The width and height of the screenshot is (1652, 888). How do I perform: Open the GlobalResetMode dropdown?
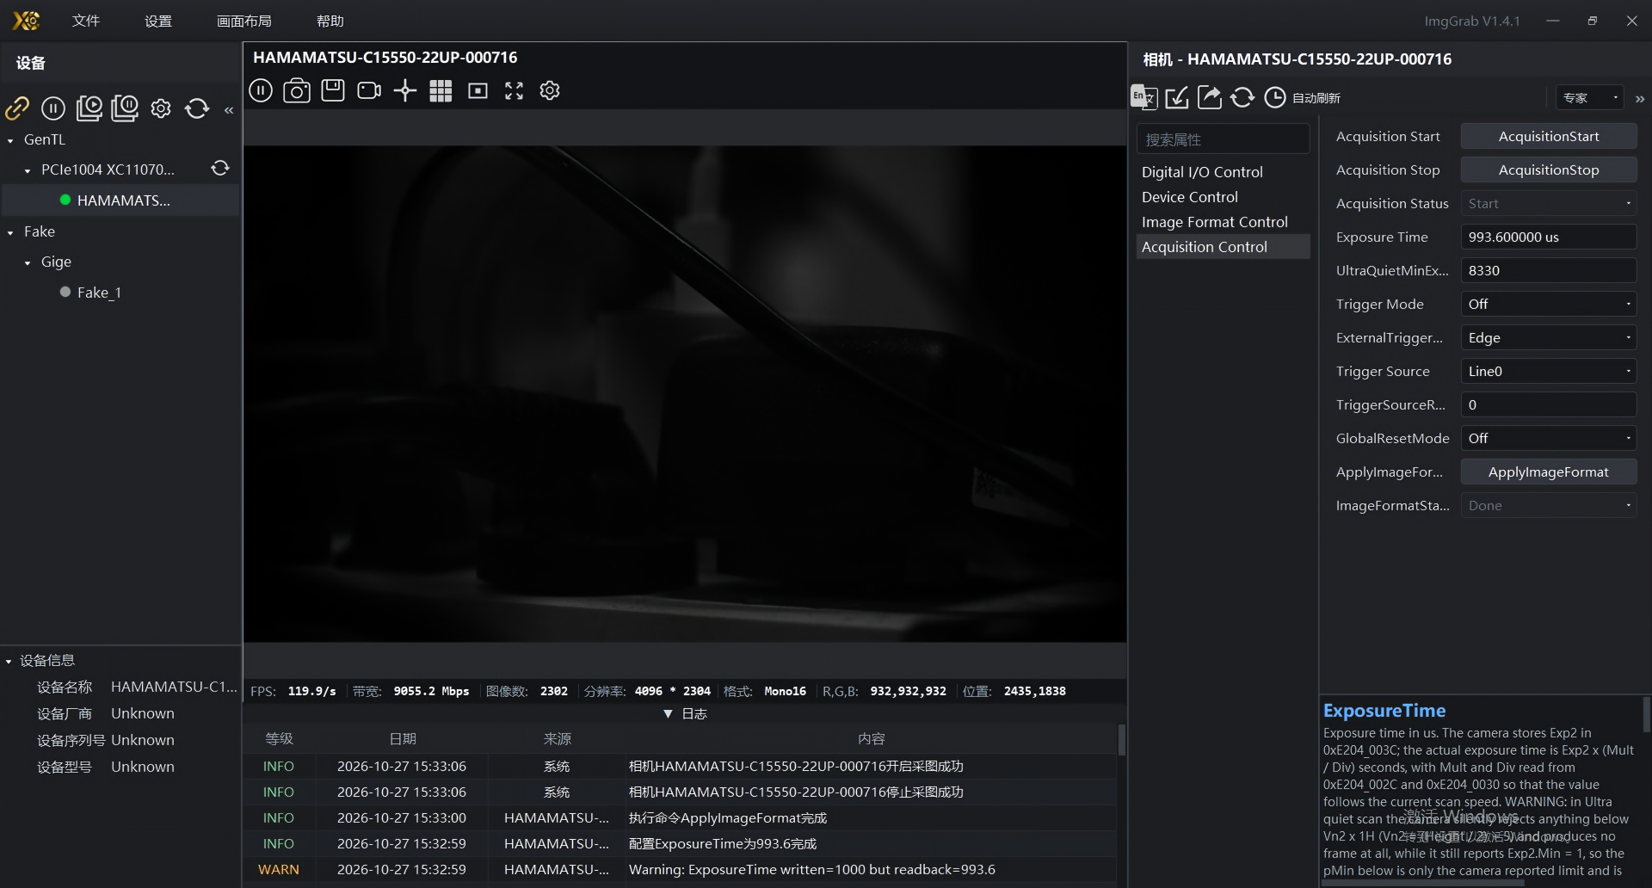point(1549,438)
